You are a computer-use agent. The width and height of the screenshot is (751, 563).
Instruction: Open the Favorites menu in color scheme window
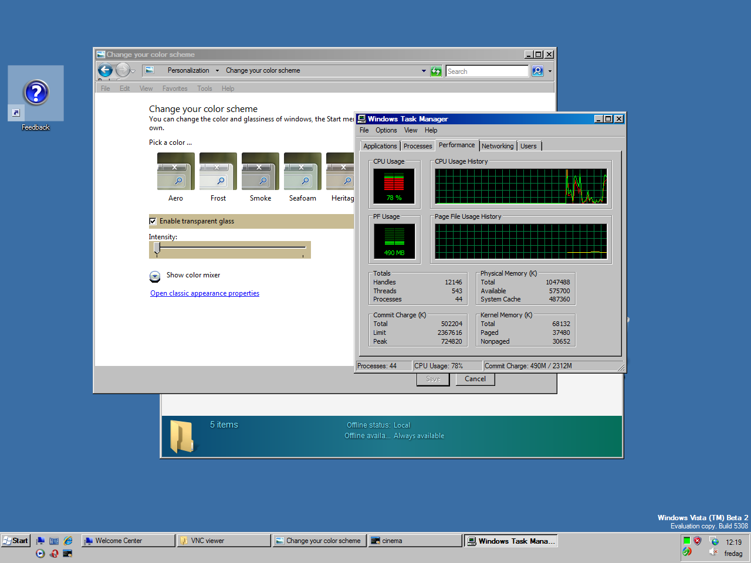tap(175, 89)
